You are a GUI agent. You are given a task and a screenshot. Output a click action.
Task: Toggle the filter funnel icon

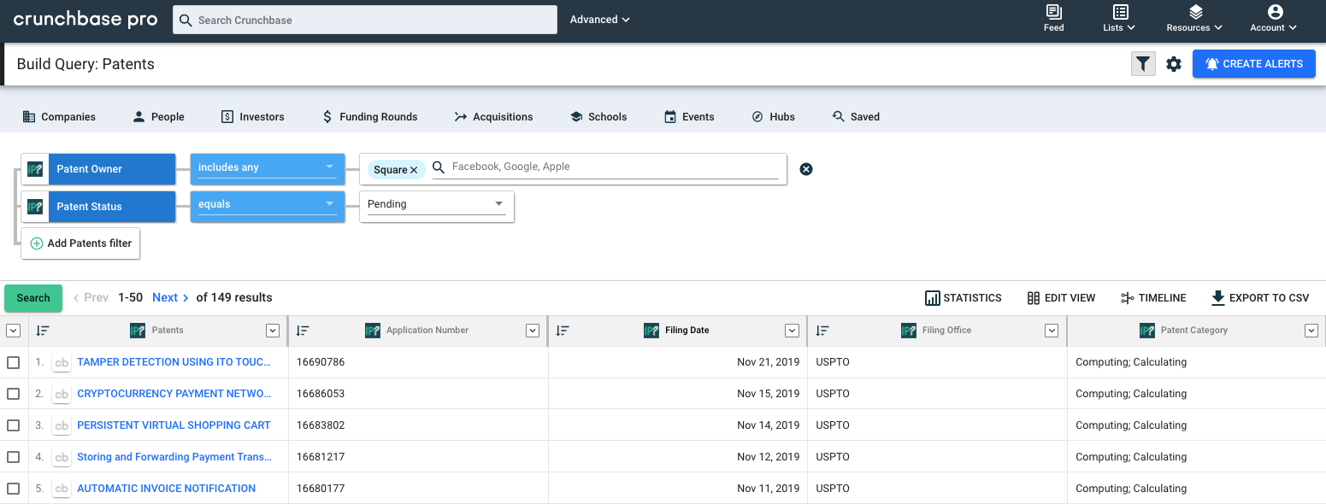tap(1143, 64)
